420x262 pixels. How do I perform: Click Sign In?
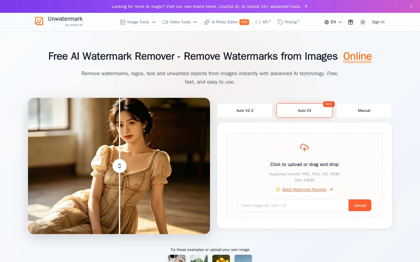378,22
